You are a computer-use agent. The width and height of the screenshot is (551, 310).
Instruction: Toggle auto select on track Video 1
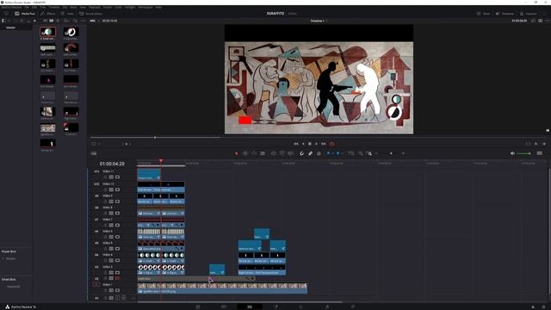[111, 290]
